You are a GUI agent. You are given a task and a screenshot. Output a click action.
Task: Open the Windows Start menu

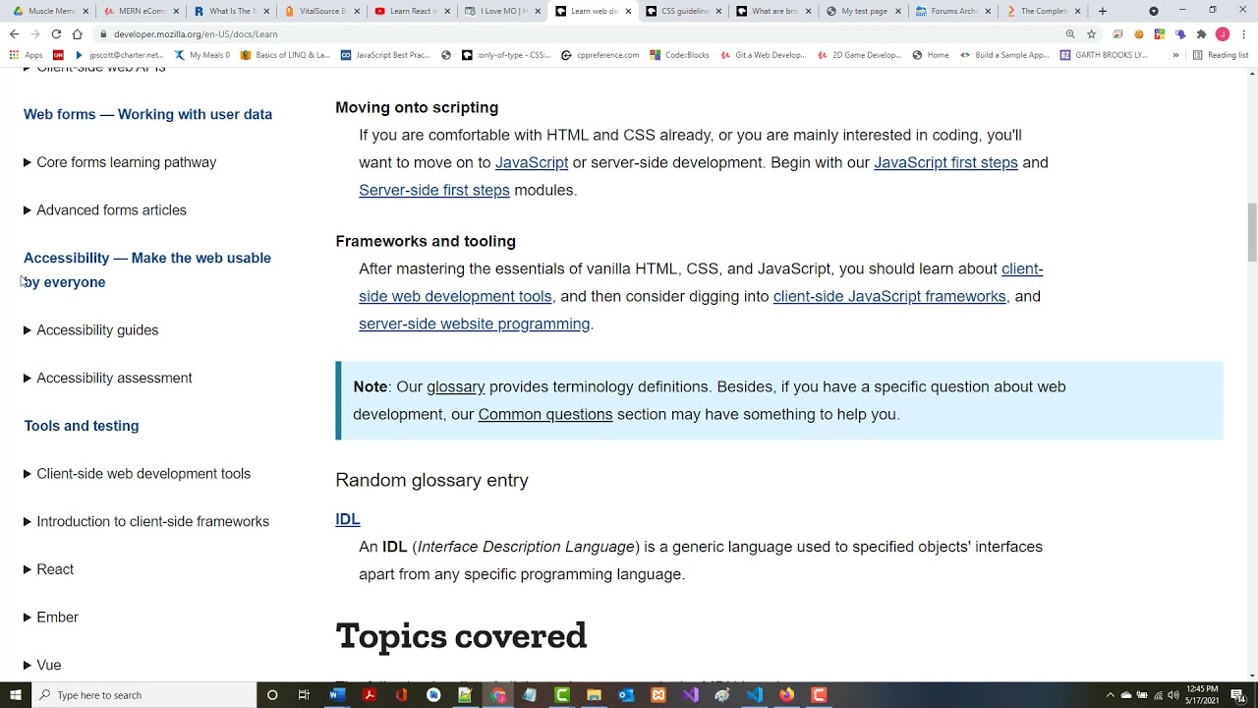coord(16,695)
